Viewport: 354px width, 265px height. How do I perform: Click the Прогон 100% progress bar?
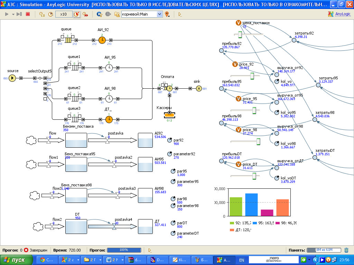(124, 250)
